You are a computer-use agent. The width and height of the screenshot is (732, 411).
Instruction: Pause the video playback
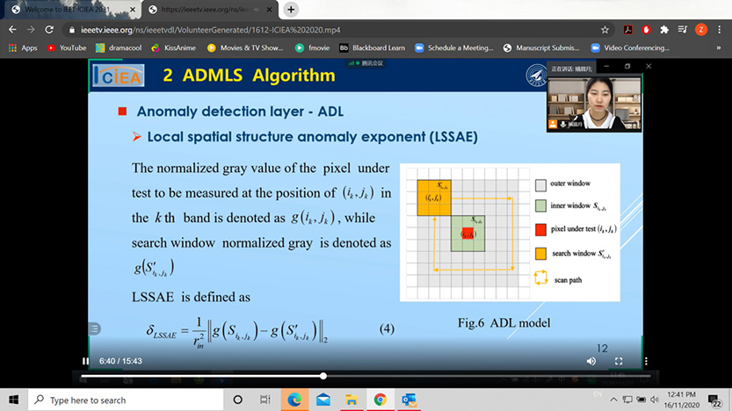(85, 361)
